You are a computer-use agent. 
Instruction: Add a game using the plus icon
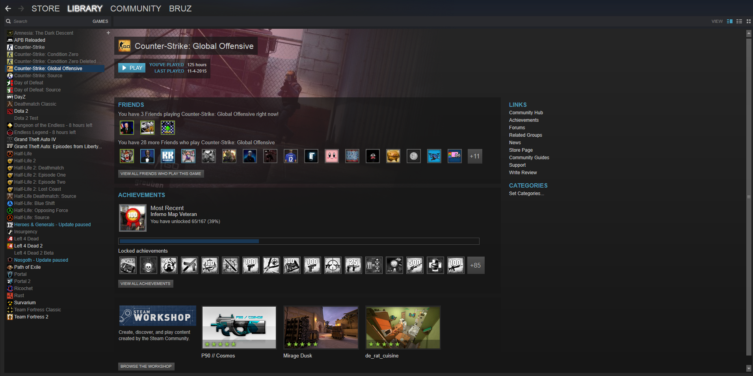(x=108, y=33)
